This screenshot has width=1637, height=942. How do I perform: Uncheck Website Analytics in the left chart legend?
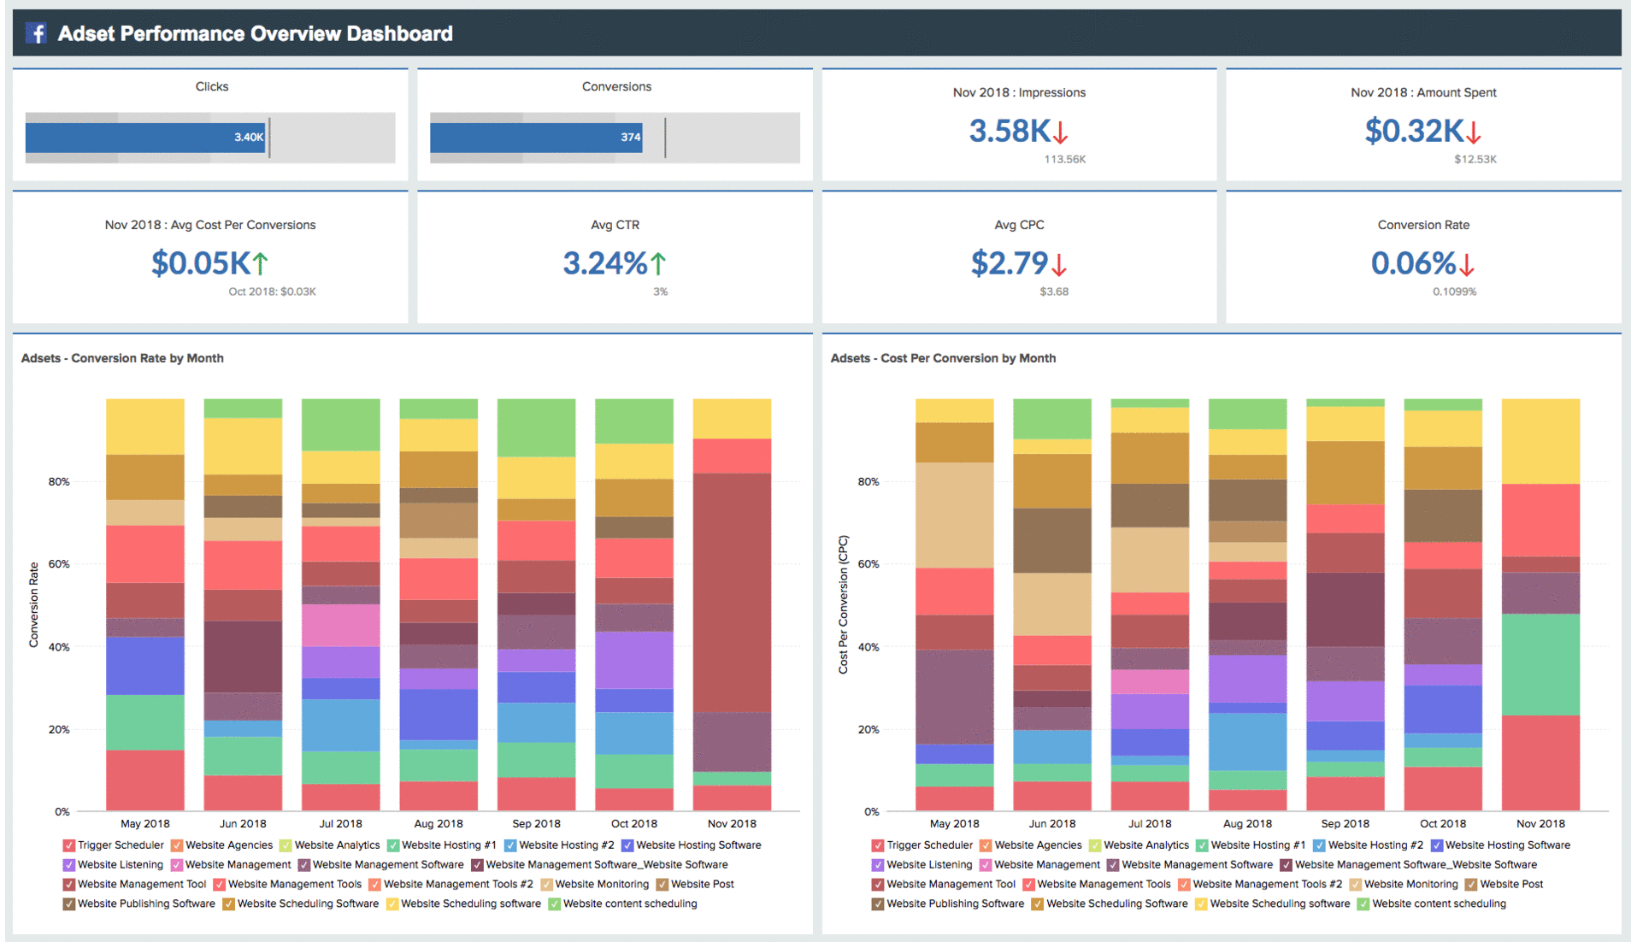point(286,845)
